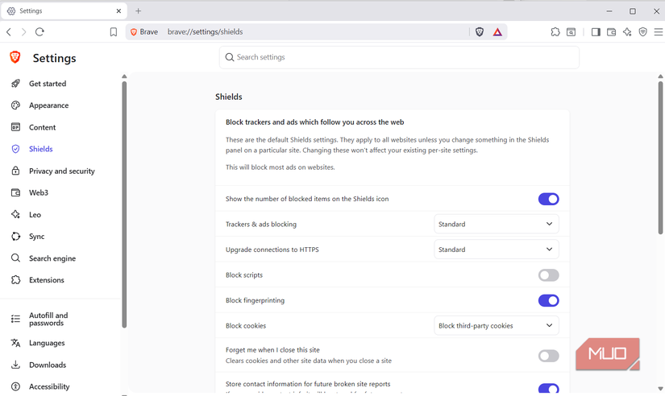Click the main page vertical scrollbar thumb
665x396 pixels.
[x=660, y=158]
